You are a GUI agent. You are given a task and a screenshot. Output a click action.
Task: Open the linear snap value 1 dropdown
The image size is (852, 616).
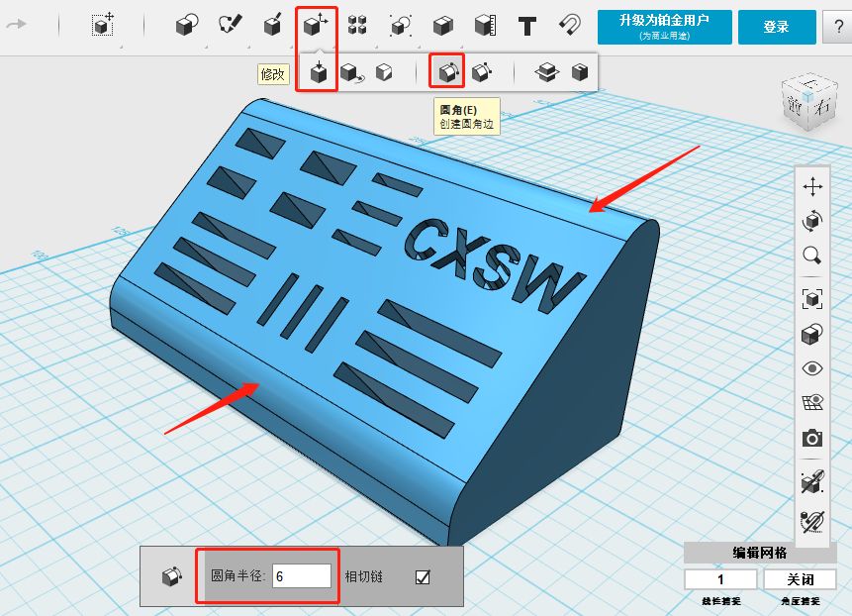[x=720, y=579]
